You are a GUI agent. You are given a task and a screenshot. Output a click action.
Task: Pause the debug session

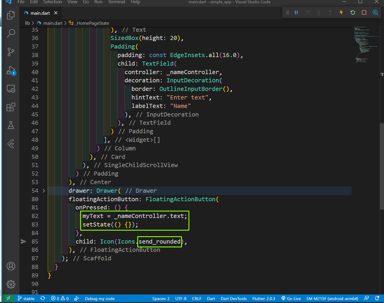click(x=296, y=12)
